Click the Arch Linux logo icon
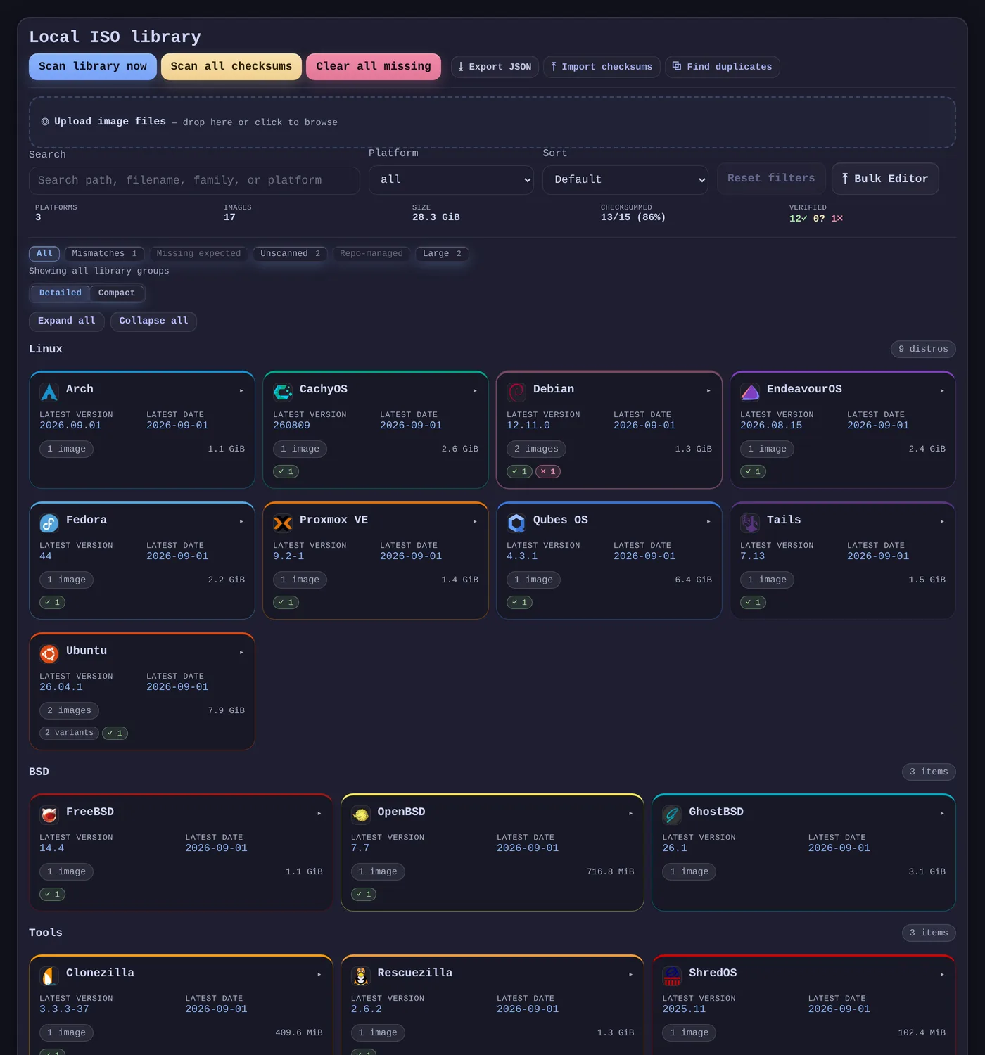This screenshot has height=1055, width=985. [49, 392]
